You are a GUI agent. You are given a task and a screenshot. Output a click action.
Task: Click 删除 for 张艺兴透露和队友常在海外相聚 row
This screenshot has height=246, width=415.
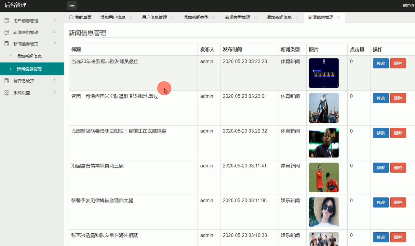(x=398, y=237)
